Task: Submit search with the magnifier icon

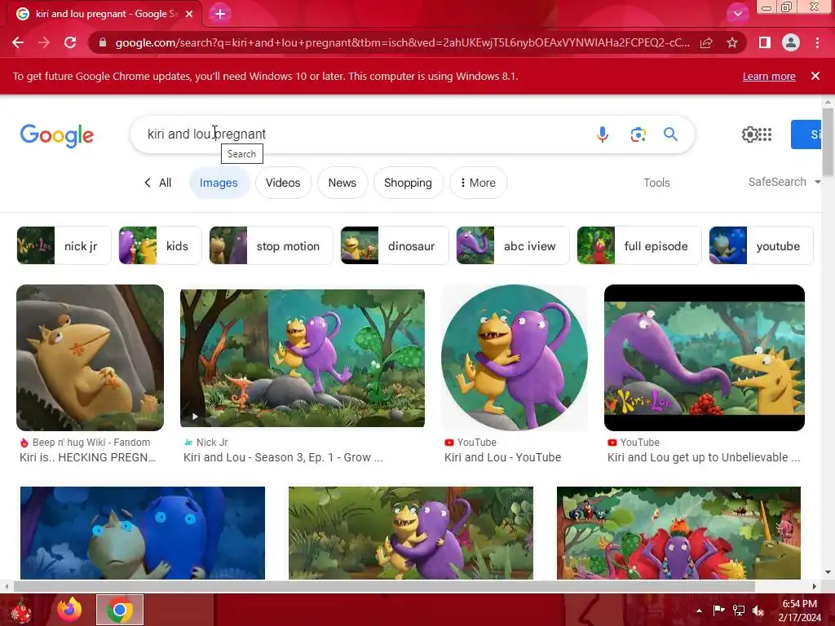Action: (670, 134)
